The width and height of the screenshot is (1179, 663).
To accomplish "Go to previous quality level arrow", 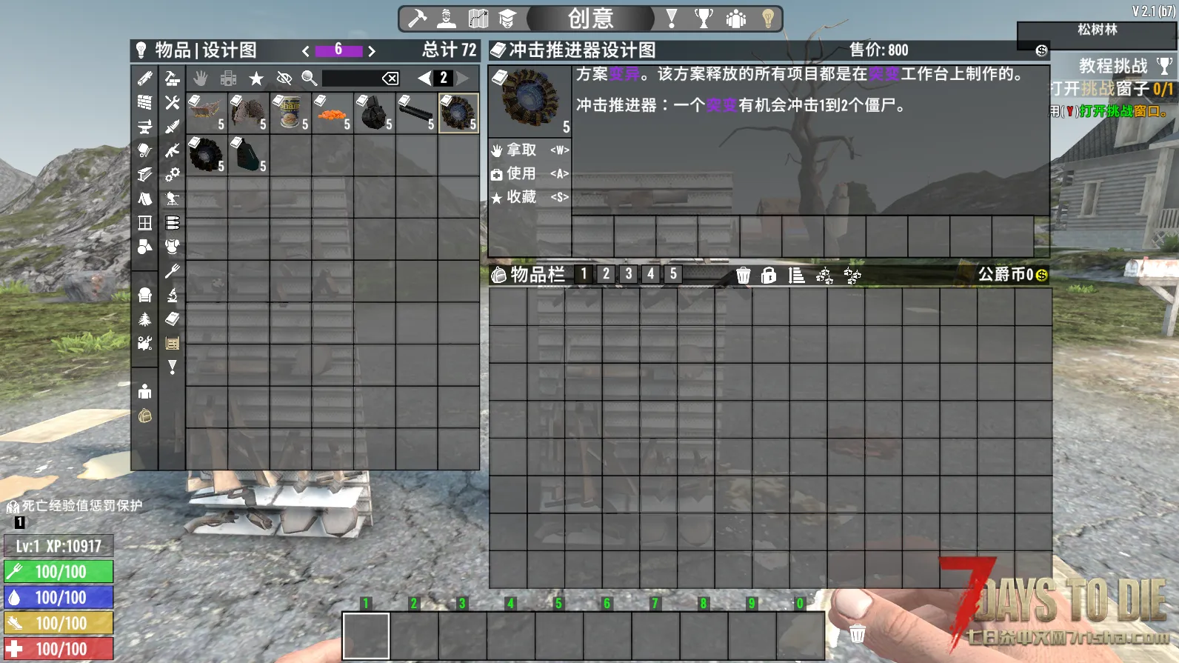I will [x=305, y=51].
